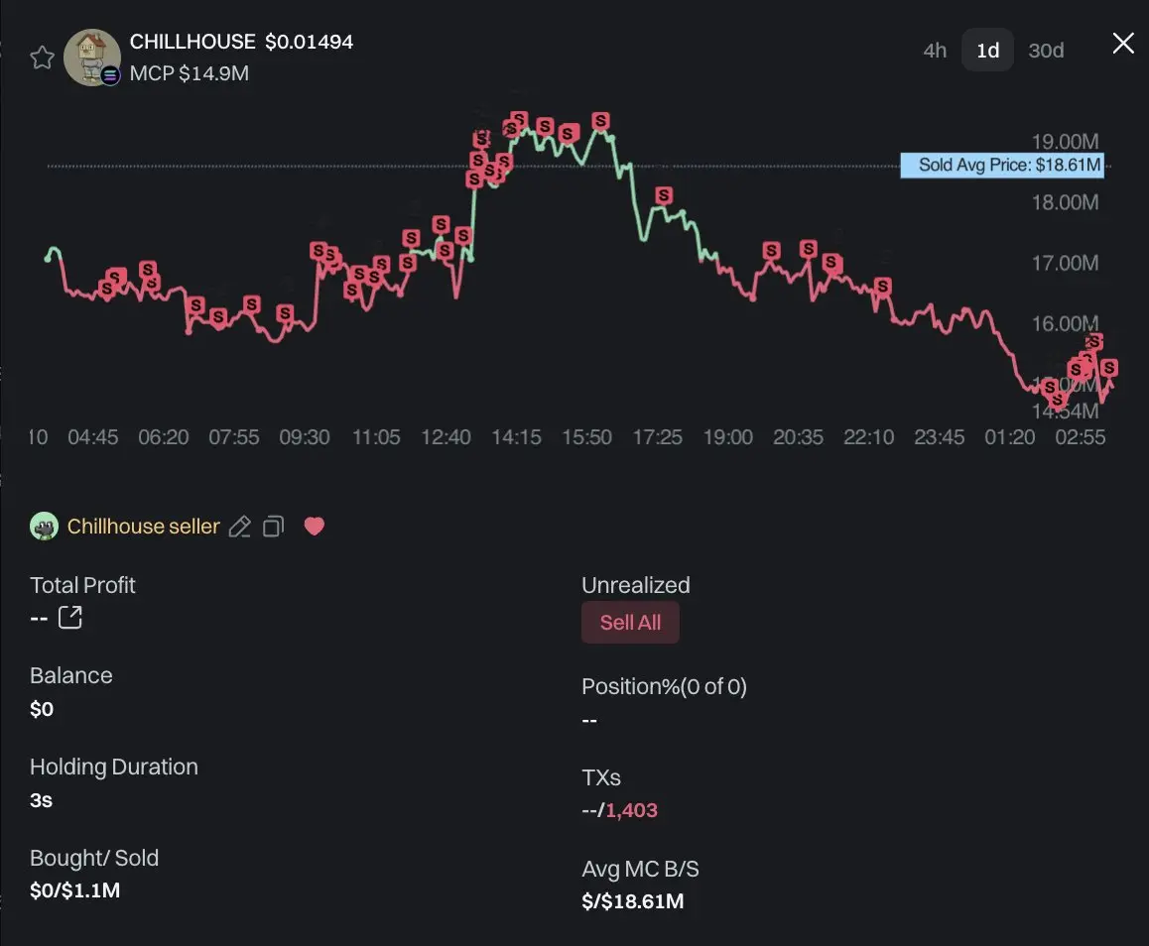Click the Chillhouse seller avatar

pos(44,527)
